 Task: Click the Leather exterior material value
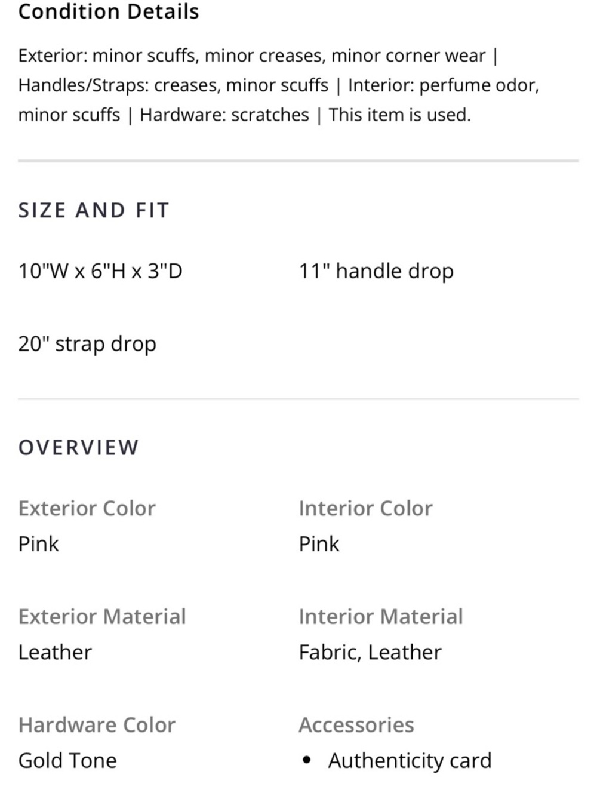55,652
